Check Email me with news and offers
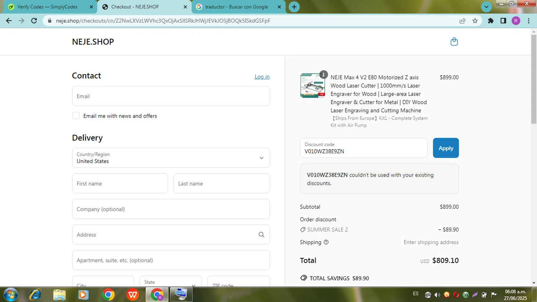 (x=76, y=115)
